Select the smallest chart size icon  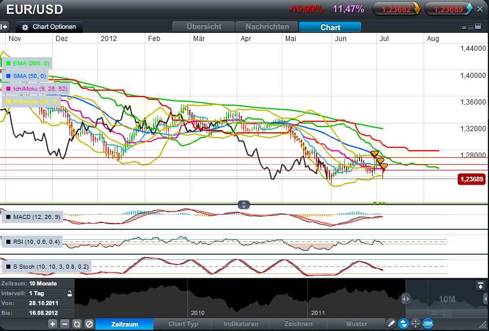pos(464,28)
